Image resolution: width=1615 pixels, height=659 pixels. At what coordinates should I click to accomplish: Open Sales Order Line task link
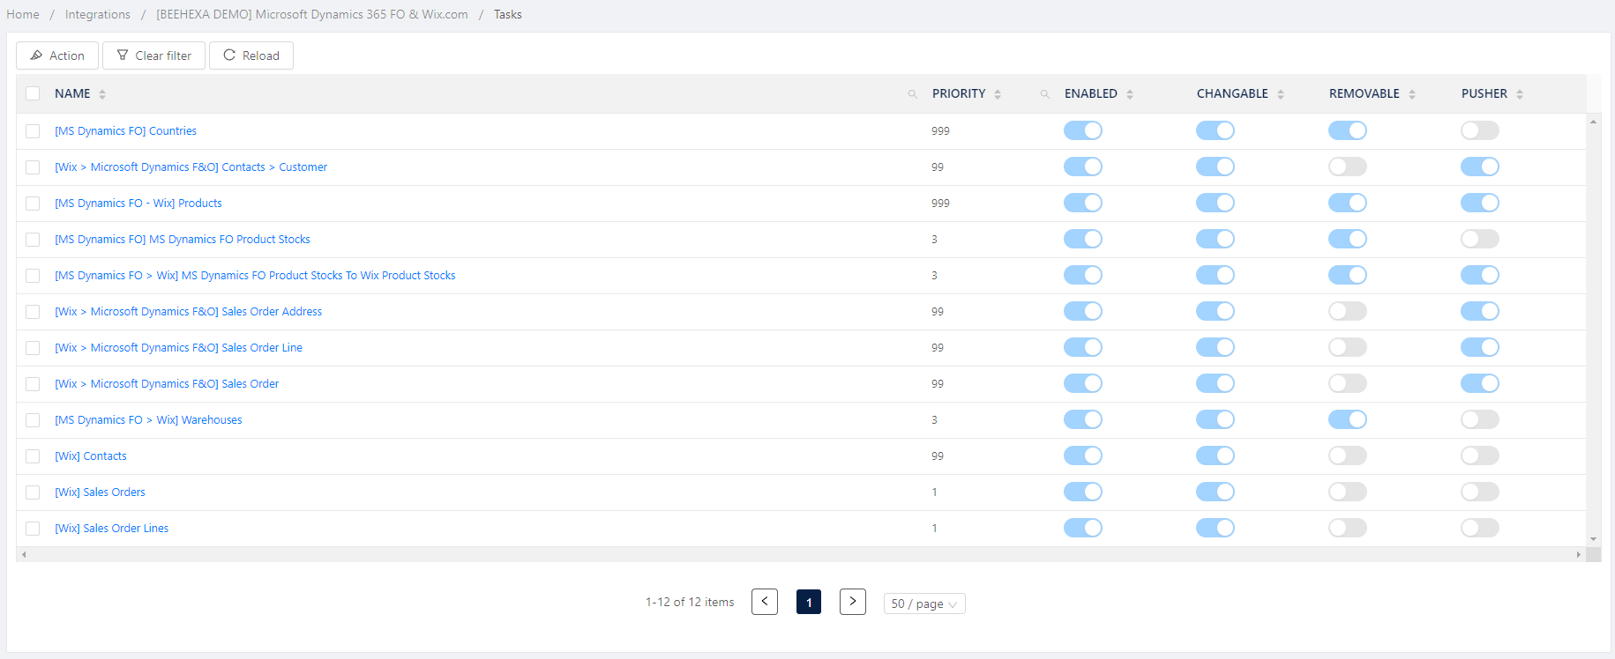pyautogui.click(x=179, y=348)
